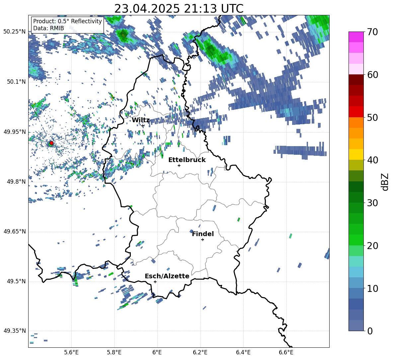Click the 50.25°N latitude label
393x359 pixels.
[15, 32]
